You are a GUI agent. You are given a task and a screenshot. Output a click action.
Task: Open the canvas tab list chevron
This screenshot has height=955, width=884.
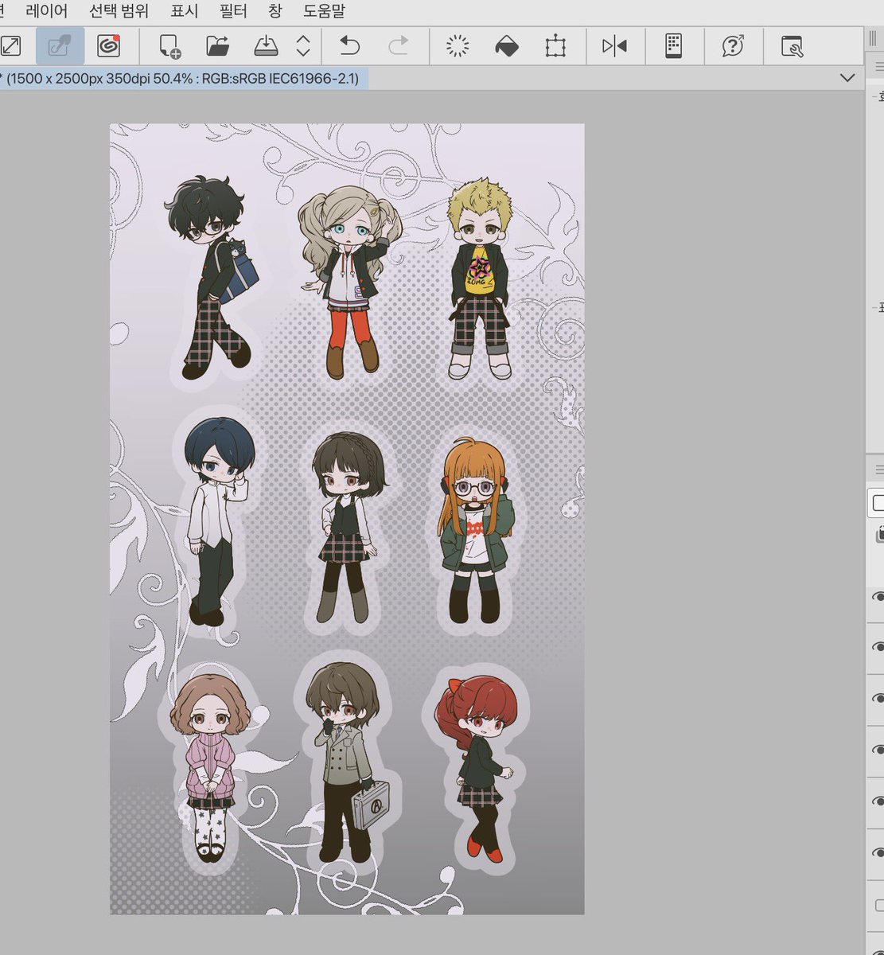(x=848, y=78)
